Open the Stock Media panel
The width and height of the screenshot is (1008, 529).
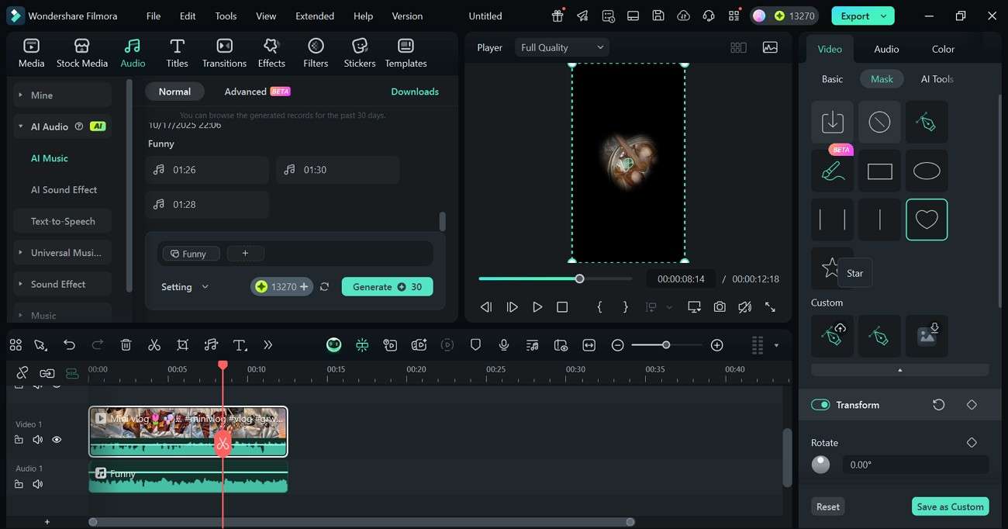(81, 53)
